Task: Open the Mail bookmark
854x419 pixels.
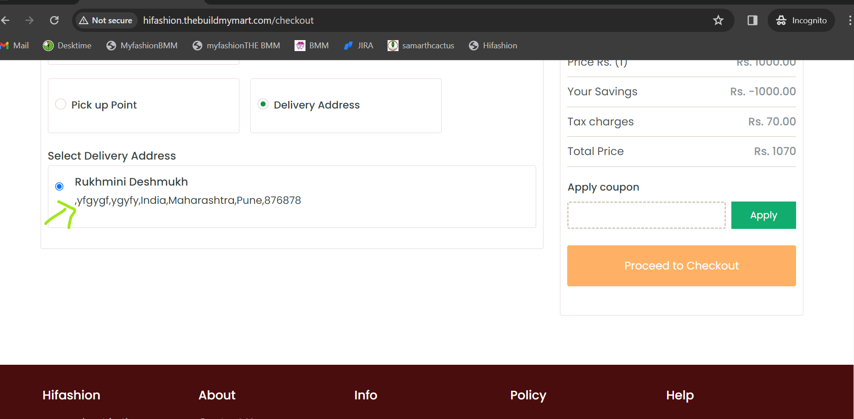Action: [x=15, y=46]
